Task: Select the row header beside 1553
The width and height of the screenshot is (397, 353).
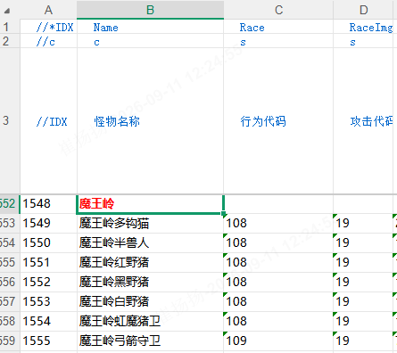Action: click(x=9, y=301)
